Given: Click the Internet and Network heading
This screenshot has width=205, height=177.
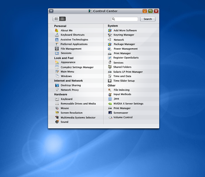Looking at the screenshot, I should point(68,81).
